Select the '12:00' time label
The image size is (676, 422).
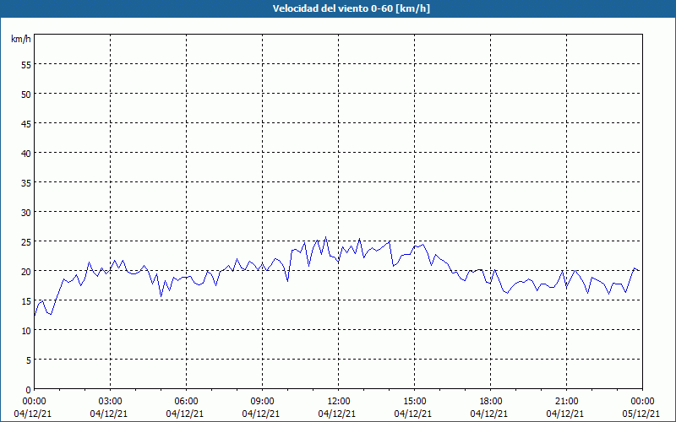(339, 402)
